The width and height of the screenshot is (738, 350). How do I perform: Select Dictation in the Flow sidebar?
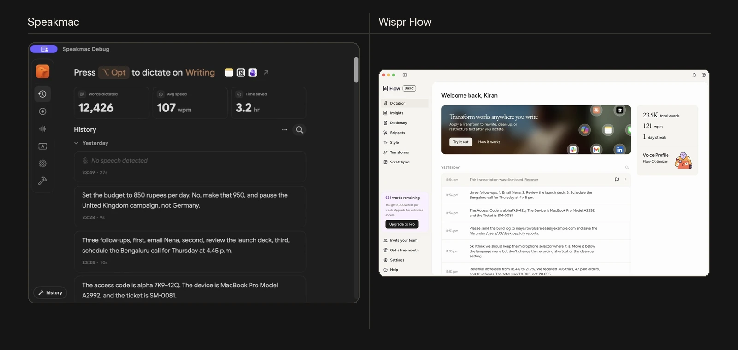405,103
